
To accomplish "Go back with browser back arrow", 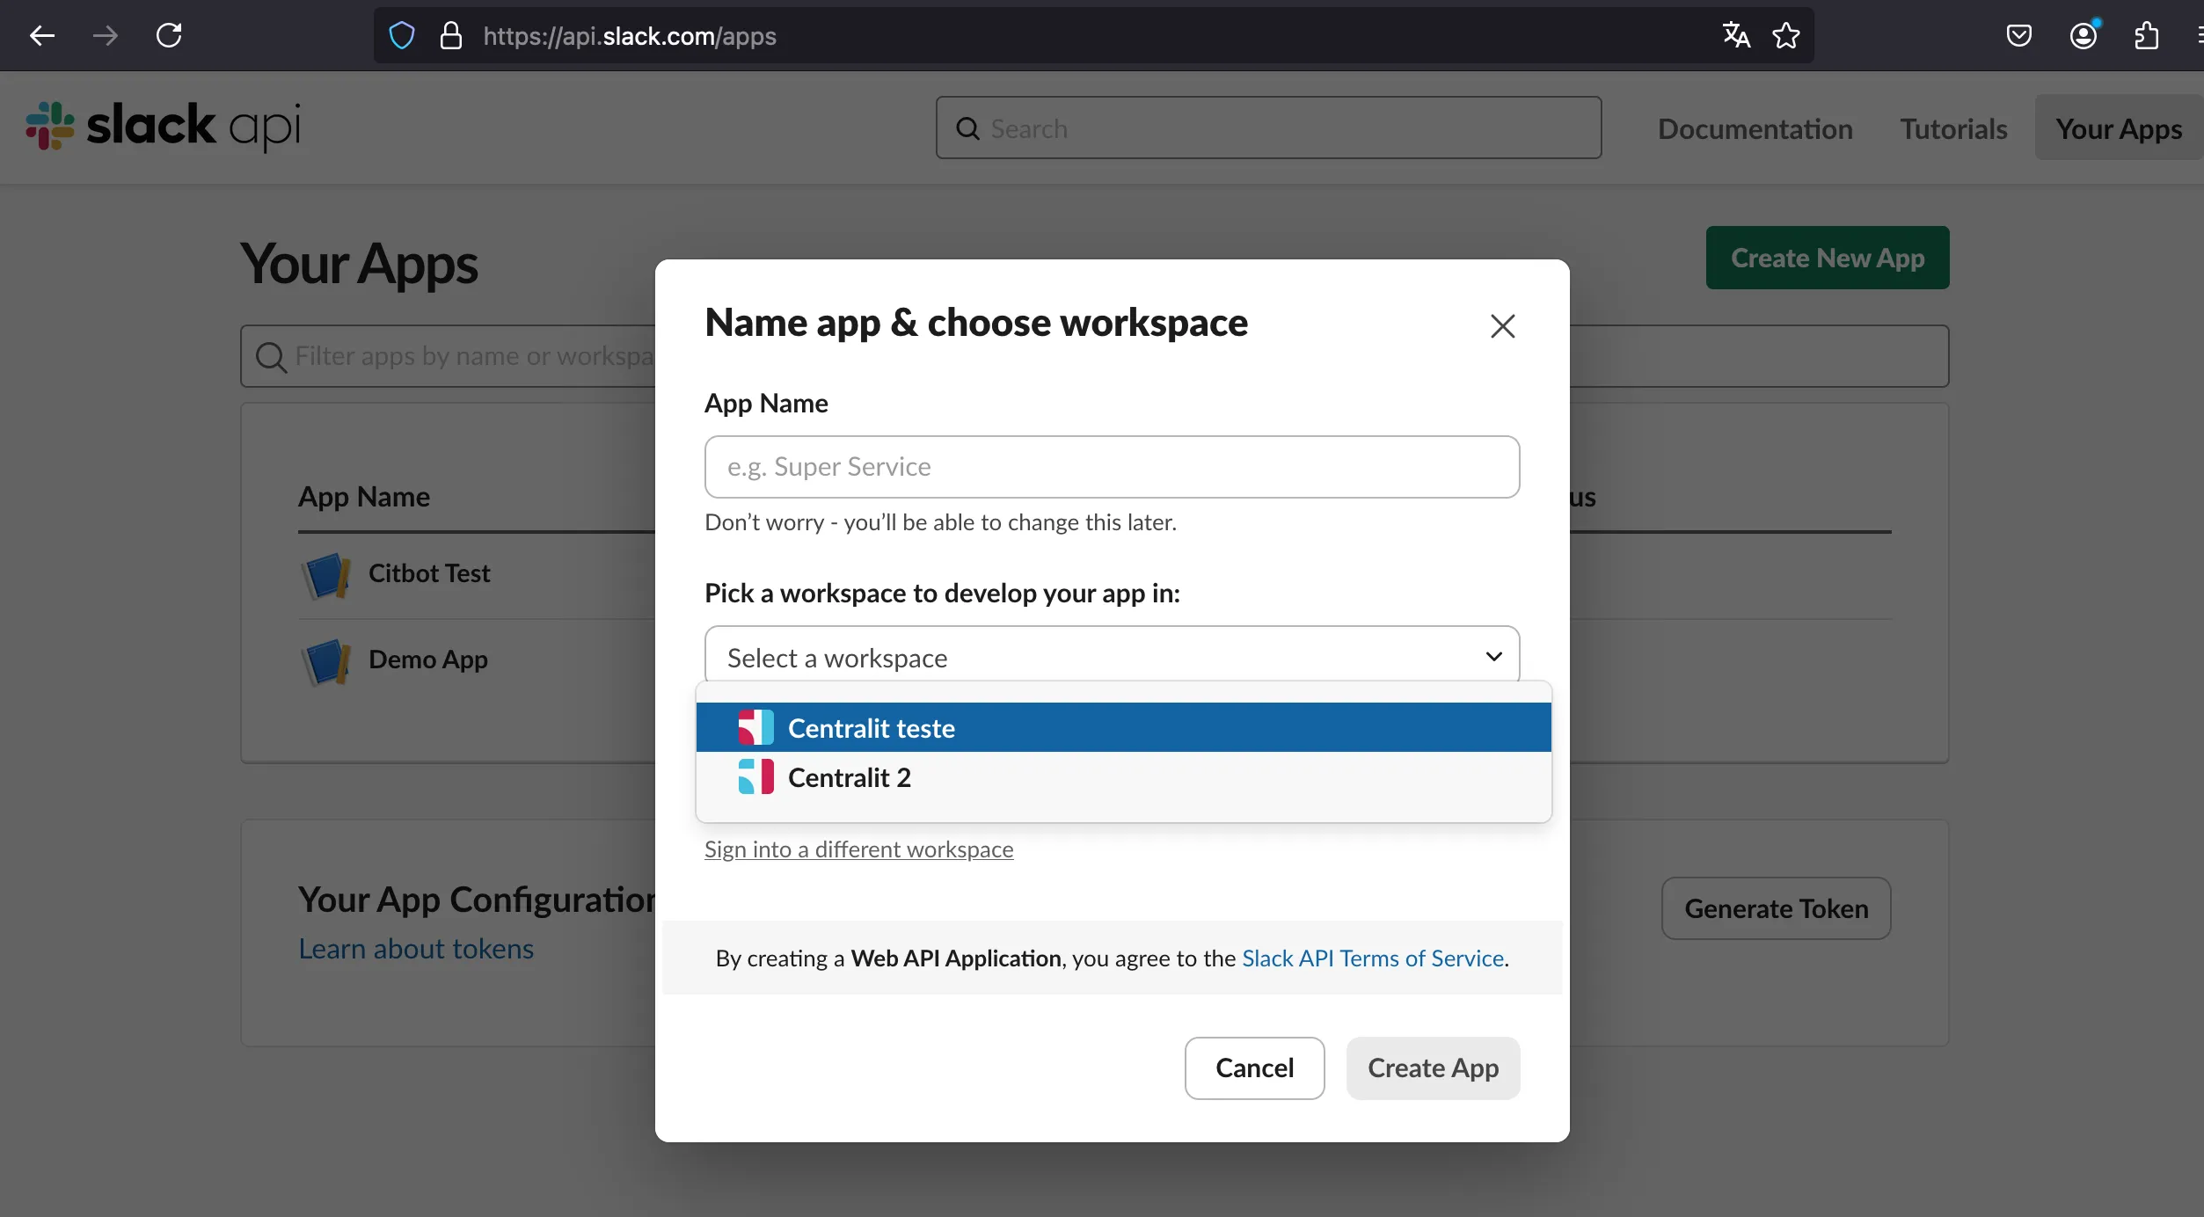I will point(42,36).
